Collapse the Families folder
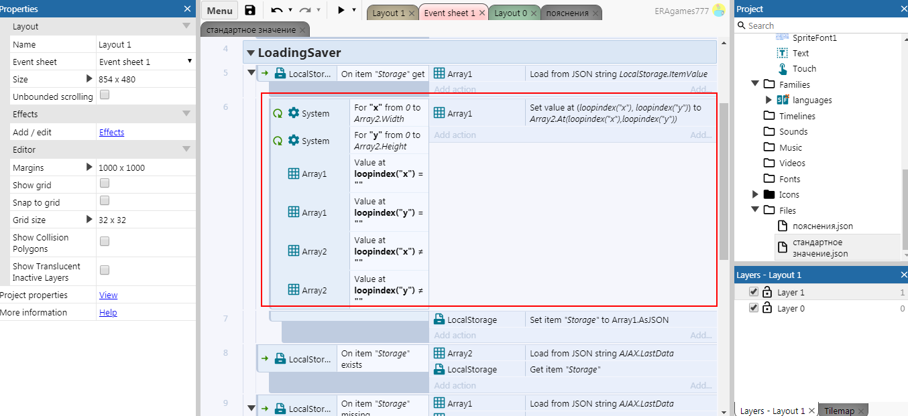 [x=755, y=84]
